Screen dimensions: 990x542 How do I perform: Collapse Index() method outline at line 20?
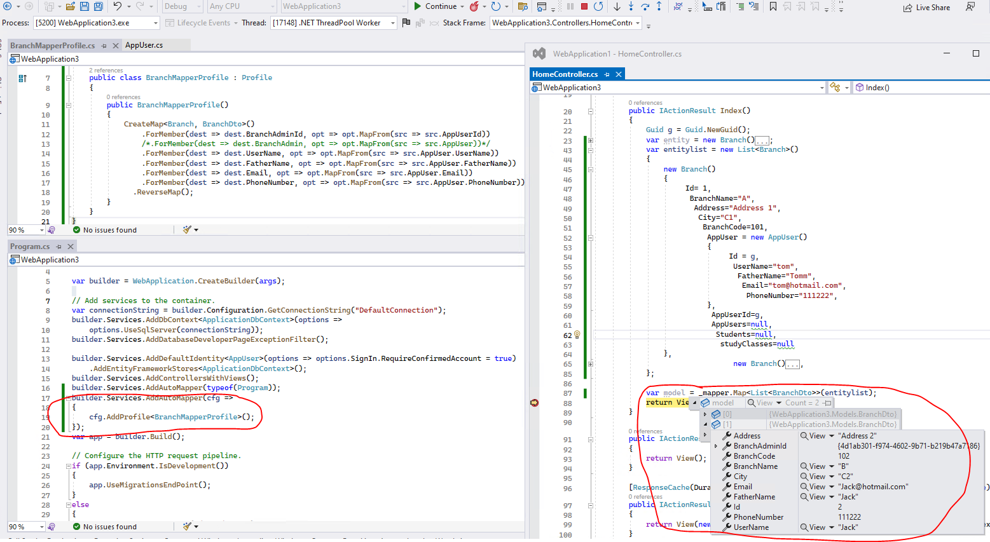point(590,111)
